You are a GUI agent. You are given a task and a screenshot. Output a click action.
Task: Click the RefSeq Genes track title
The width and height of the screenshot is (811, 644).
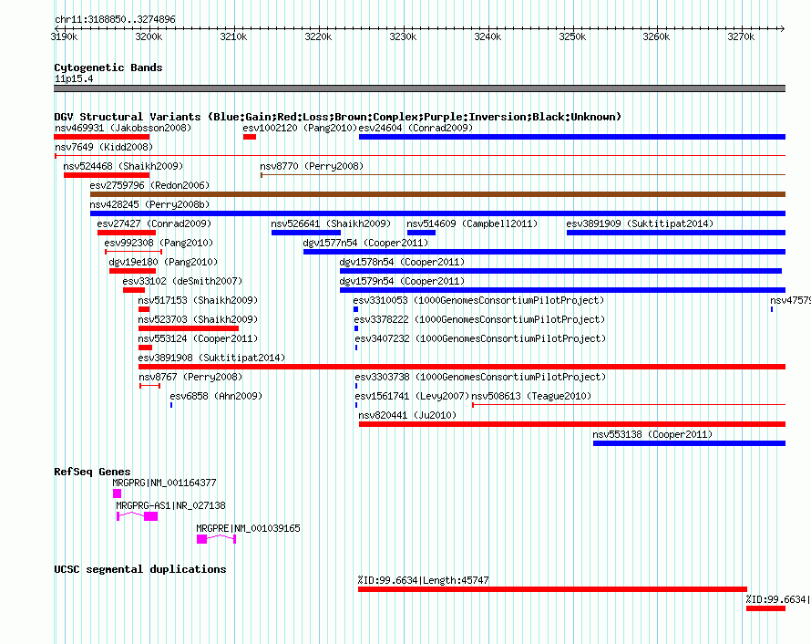92,472
